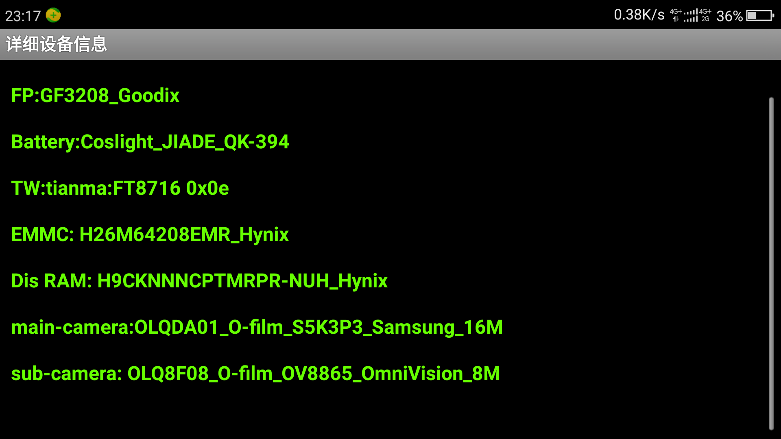
Task: Select the Battery:Coslight_JIADE_QK-394 line
Action: (150, 142)
